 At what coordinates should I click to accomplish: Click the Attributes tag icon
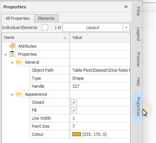click(12, 46)
